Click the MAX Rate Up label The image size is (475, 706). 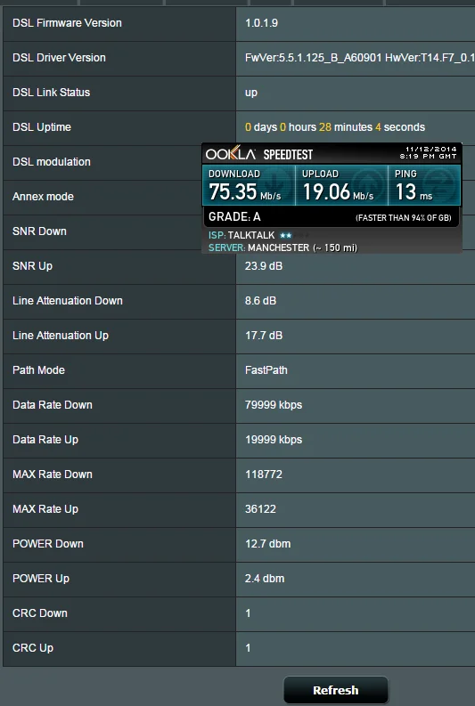(45, 508)
